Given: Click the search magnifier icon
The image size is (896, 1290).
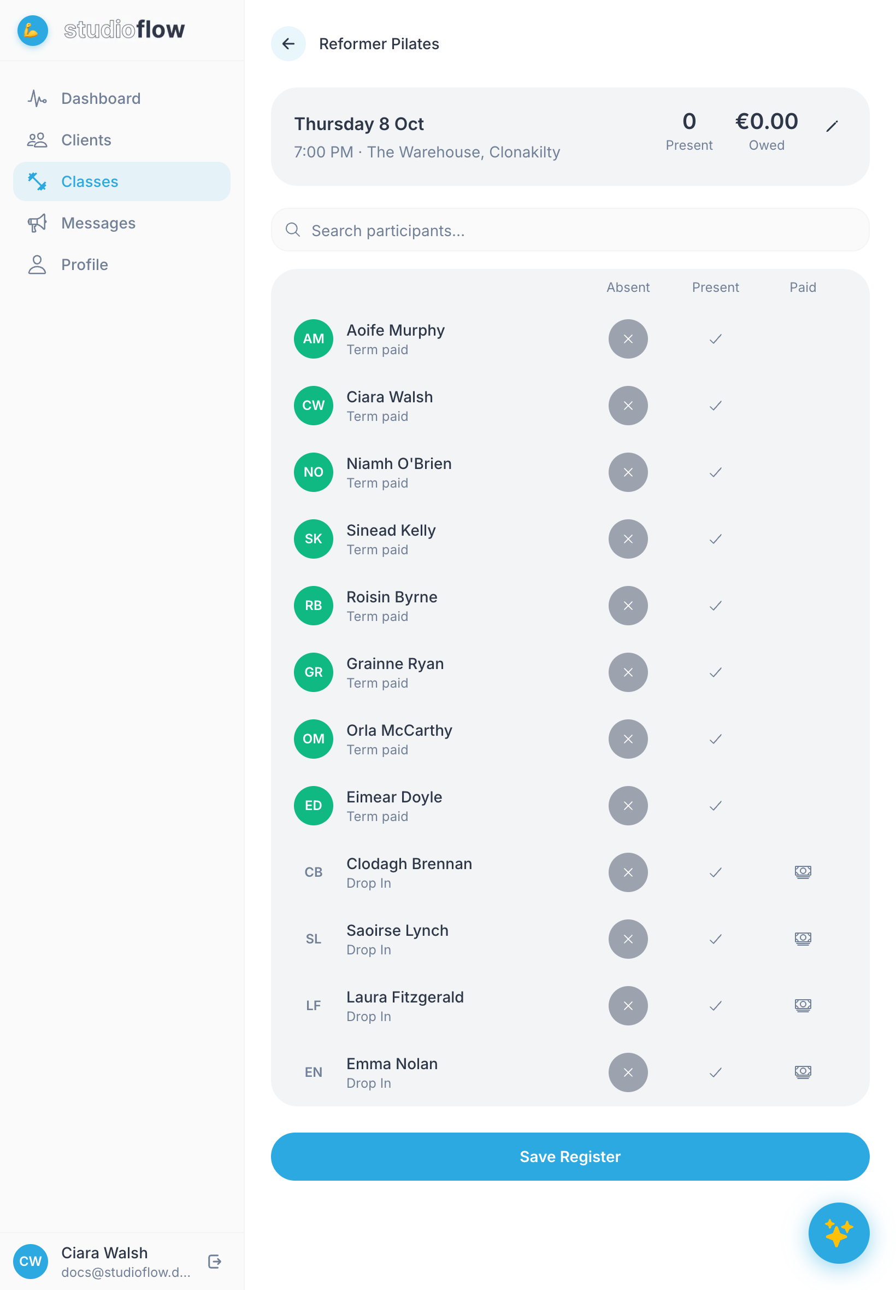Looking at the screenshot, I should click(292, 230).
